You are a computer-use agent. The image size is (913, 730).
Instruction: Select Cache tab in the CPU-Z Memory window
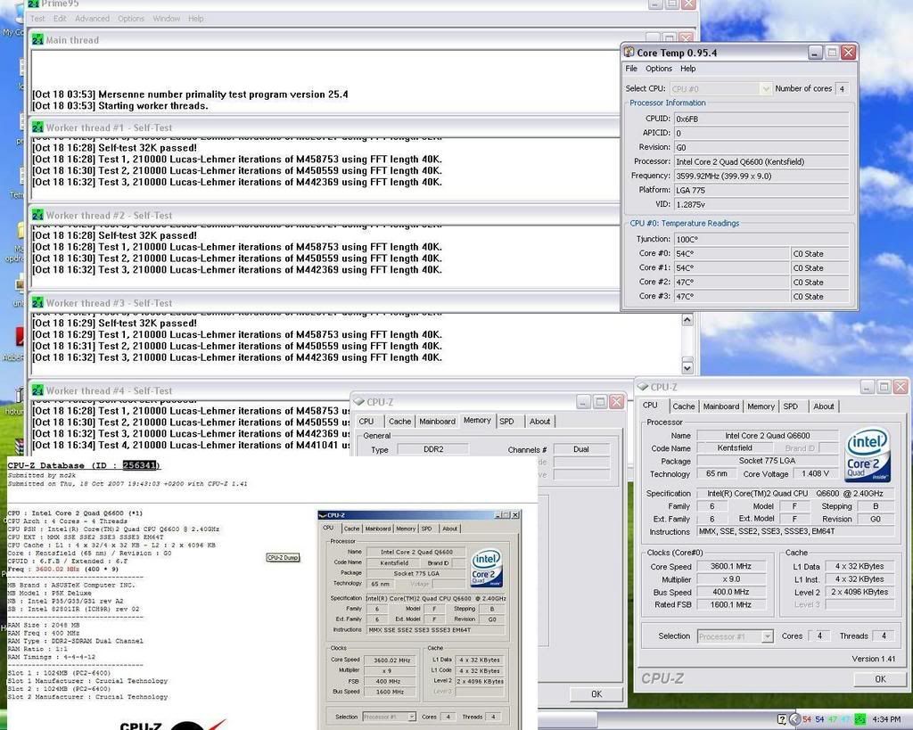tap(399, 422)
